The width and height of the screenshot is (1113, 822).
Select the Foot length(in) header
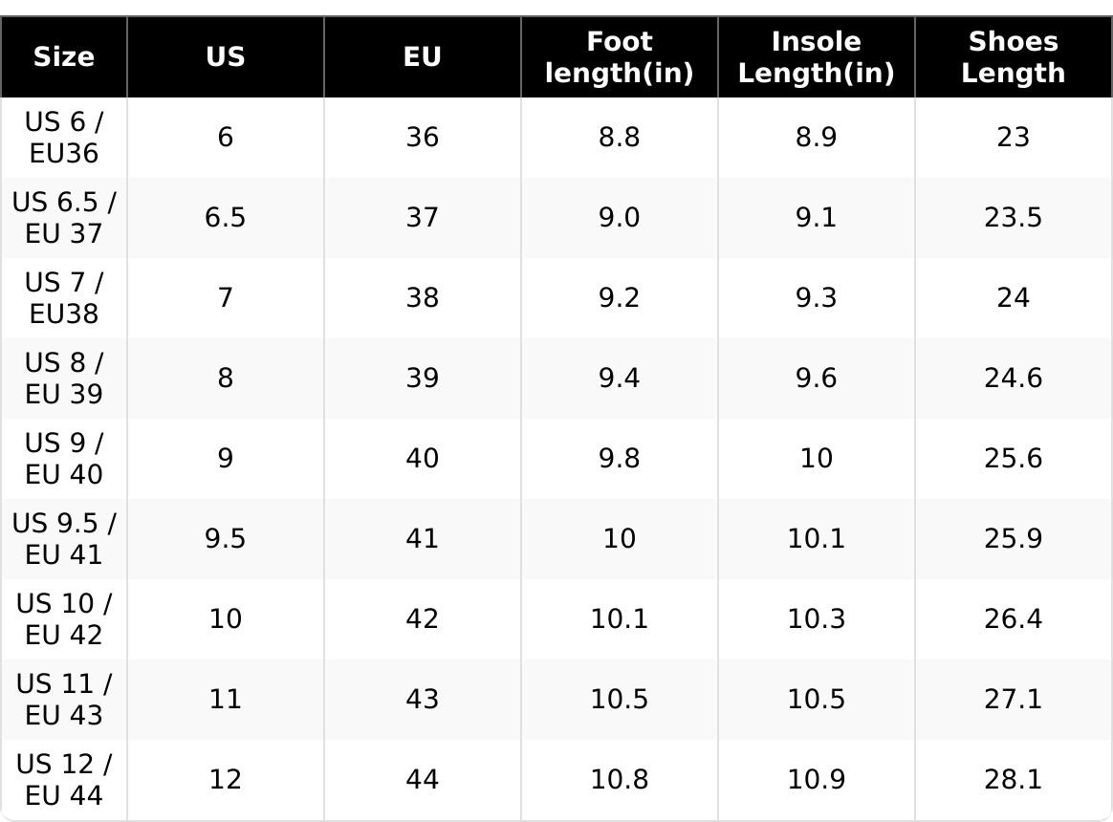(619, 57)
